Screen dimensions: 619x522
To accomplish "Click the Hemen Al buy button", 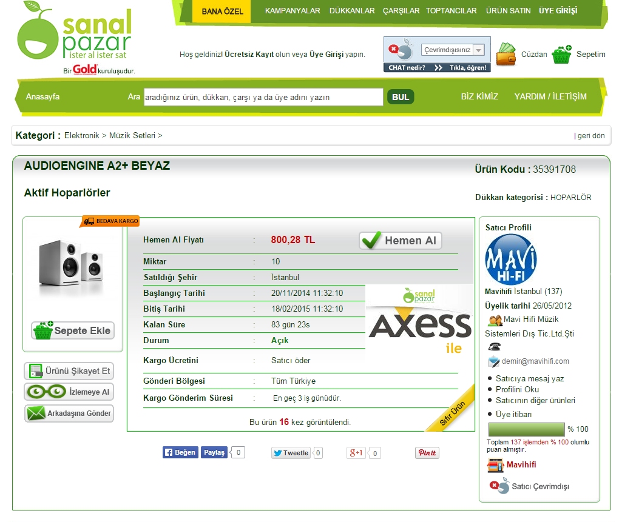I will pos(401,241).
